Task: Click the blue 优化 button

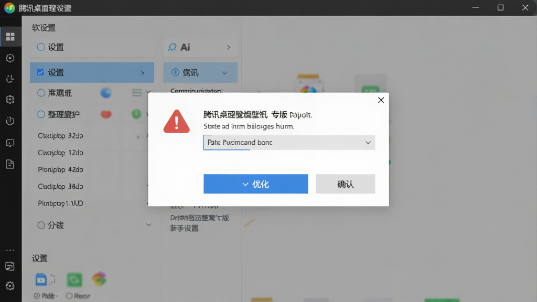Action: [x=255, y=184]
